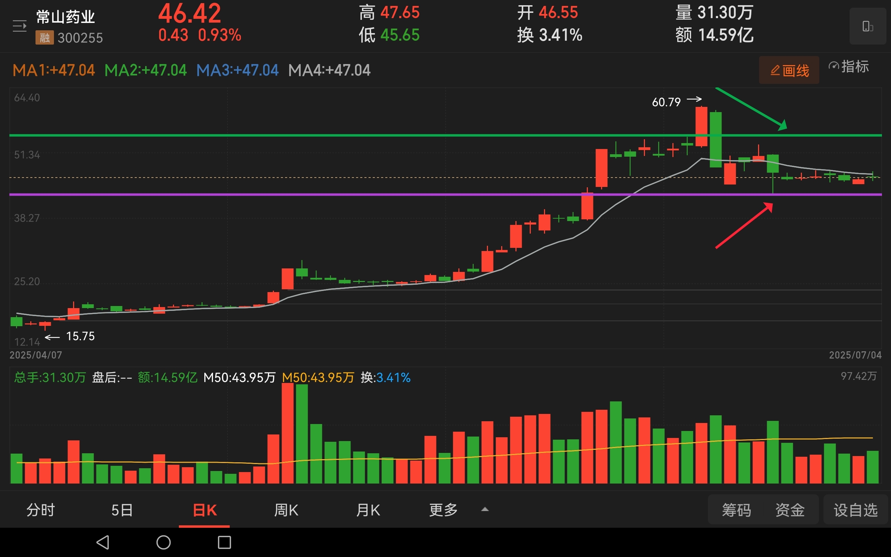This screenshot has width=891, height=557.
Task: Tap the 融 margin trading badge
Action: 45,38
